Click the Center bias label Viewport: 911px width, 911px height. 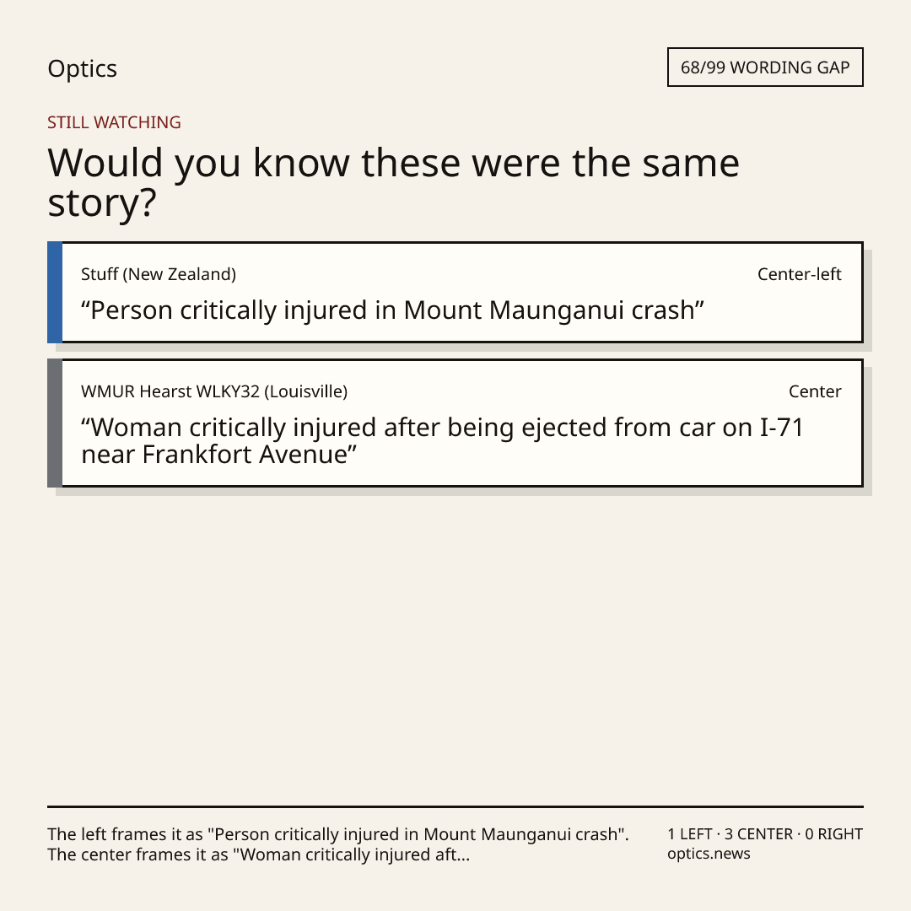tap(815, 391)
